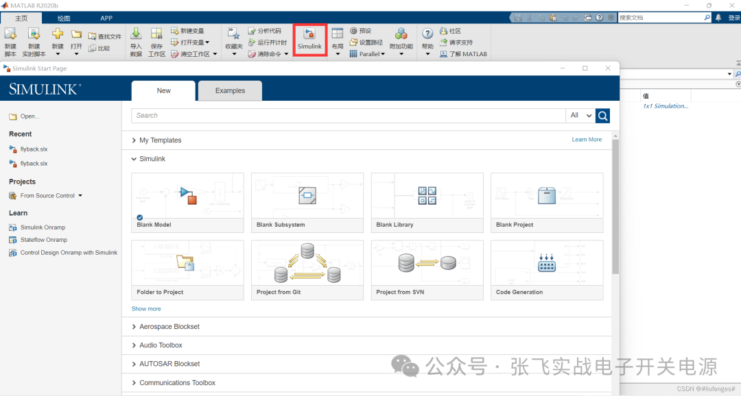Click Learn MATLAB (了解 MATLAB)
The width and height of the screenshot is (741, 396).
(x=463, y=54)
